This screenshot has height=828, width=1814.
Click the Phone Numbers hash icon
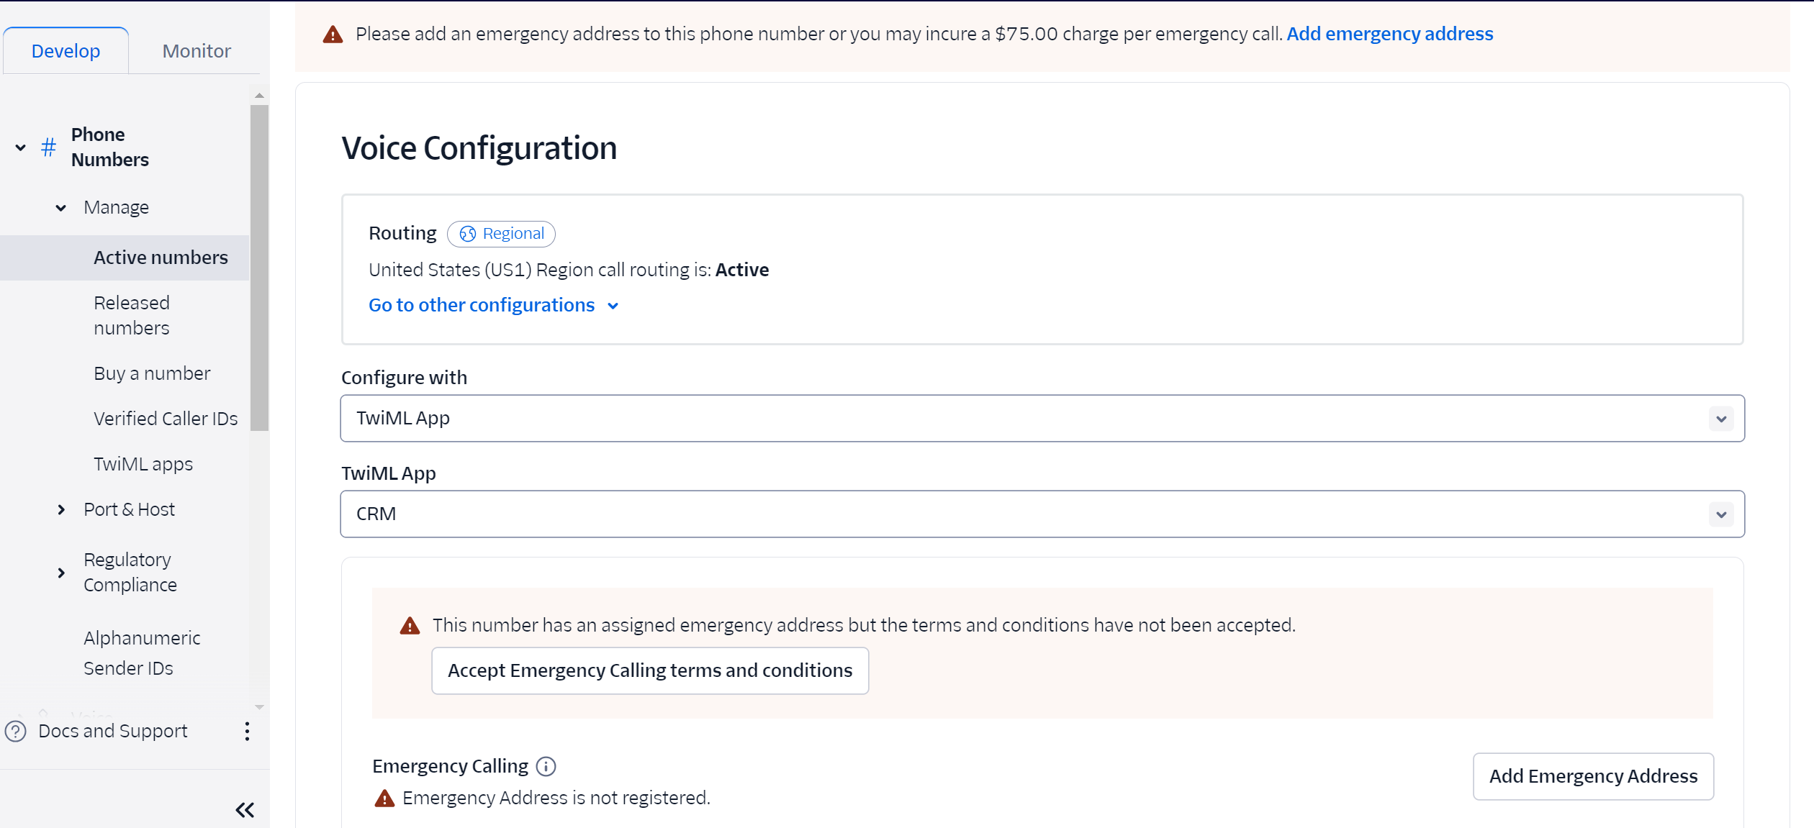pyautogui.click(x=49, y=147)
